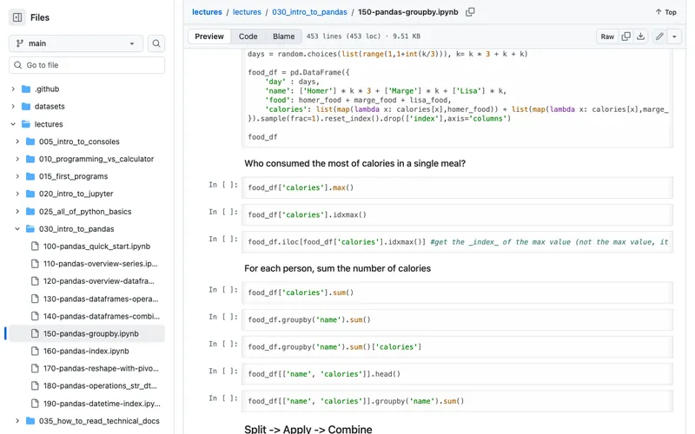Click the food_df.iloc idxmax code cell
This screenshot has height=434, width=695.
[457, 242]
